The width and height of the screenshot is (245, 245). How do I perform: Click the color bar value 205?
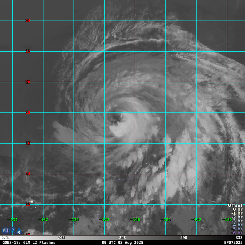pos(61,238)
